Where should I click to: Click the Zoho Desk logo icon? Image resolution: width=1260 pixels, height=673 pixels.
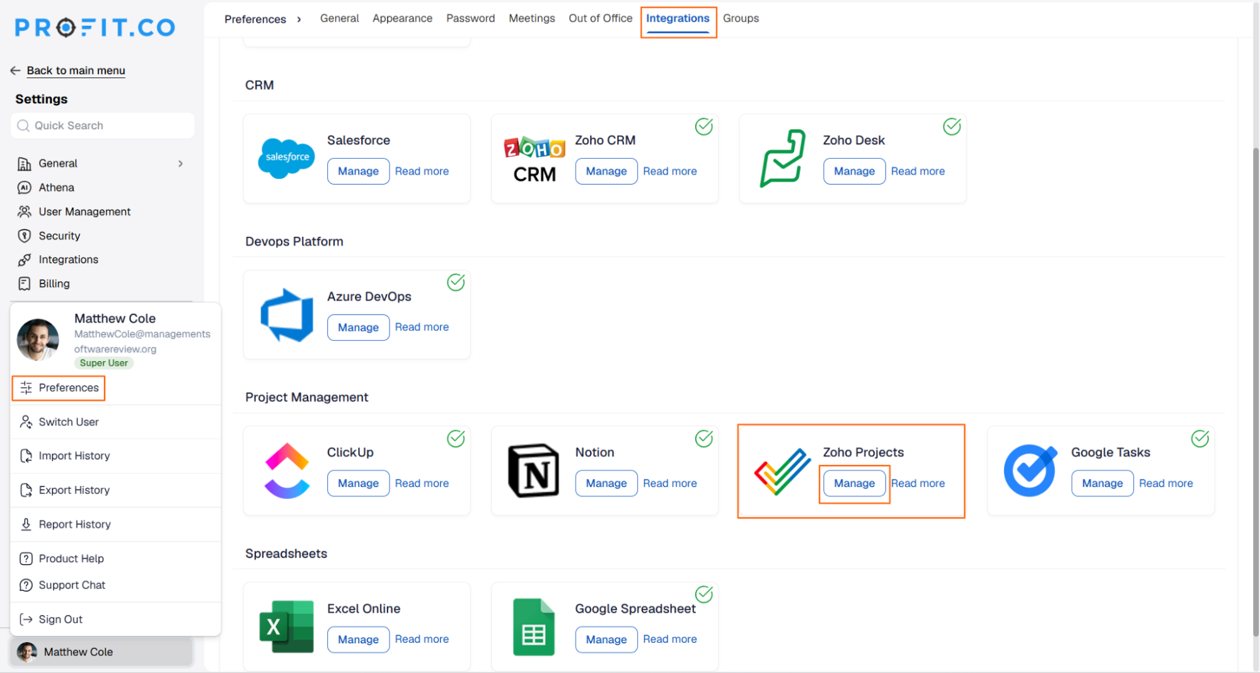(782, 158)
